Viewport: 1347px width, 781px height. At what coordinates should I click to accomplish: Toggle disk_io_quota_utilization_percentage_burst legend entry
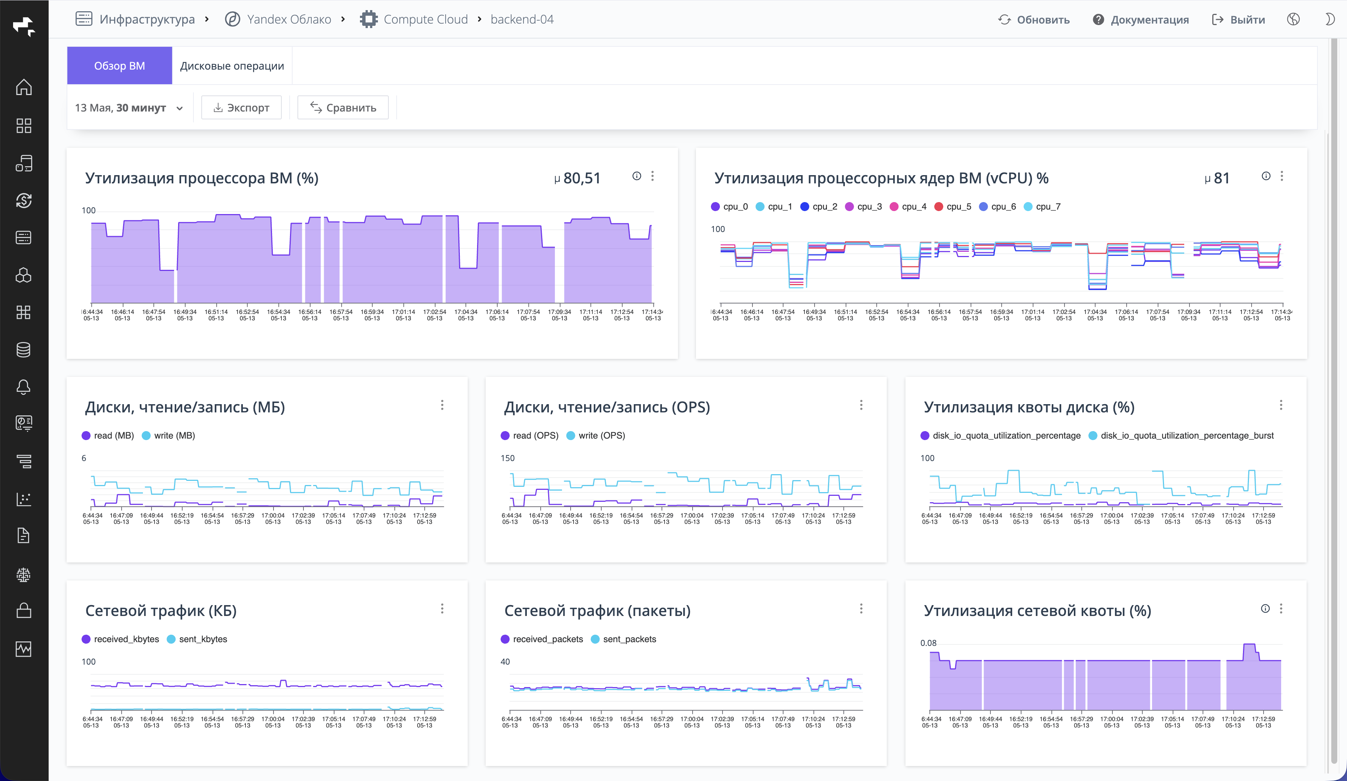pos(1181,436)
